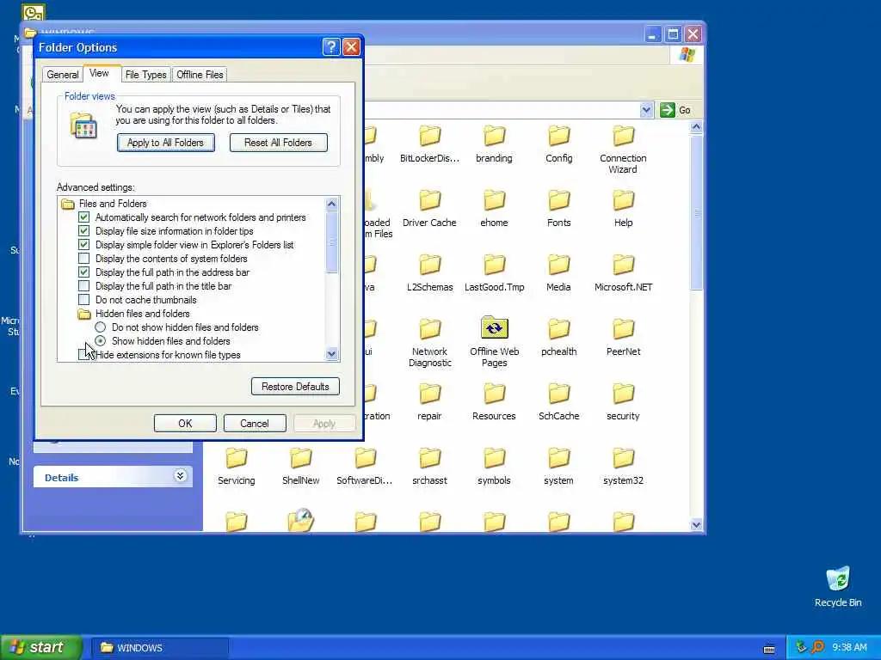Select the Media folder icon

point(559,265)
